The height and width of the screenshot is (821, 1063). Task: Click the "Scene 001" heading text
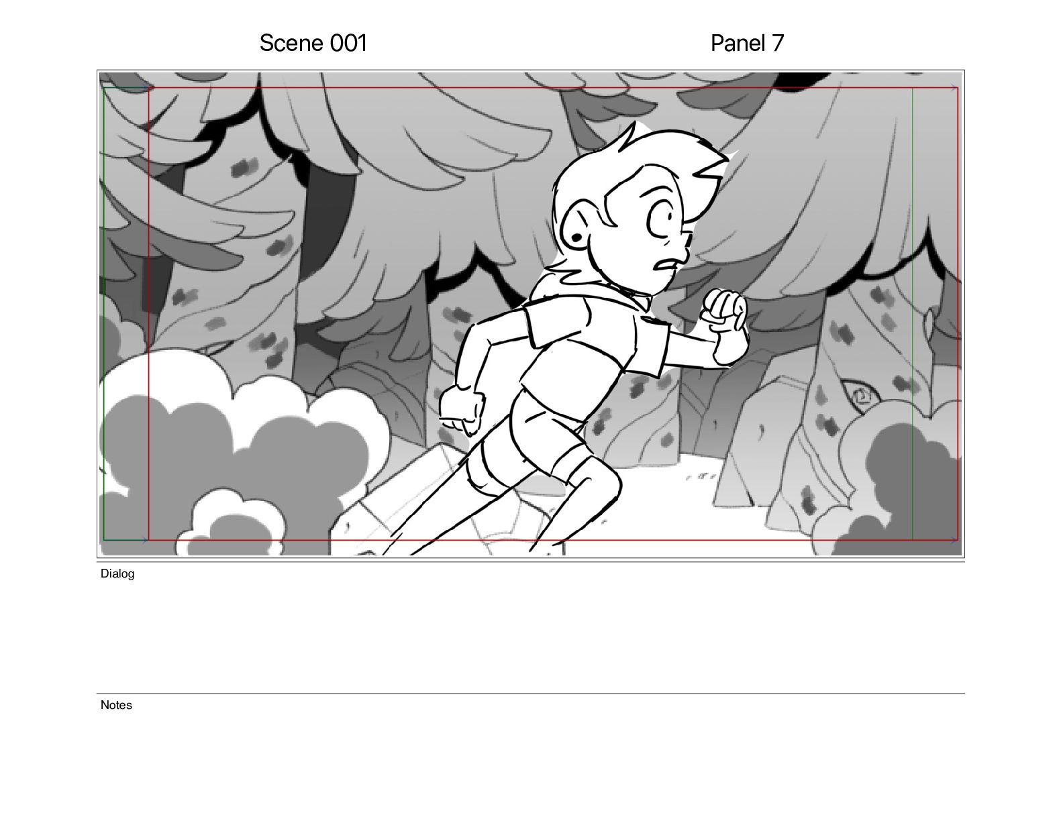point(313,43)
